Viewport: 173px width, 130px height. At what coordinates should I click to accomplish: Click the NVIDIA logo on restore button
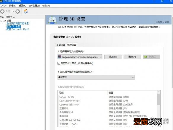(145, 57)
